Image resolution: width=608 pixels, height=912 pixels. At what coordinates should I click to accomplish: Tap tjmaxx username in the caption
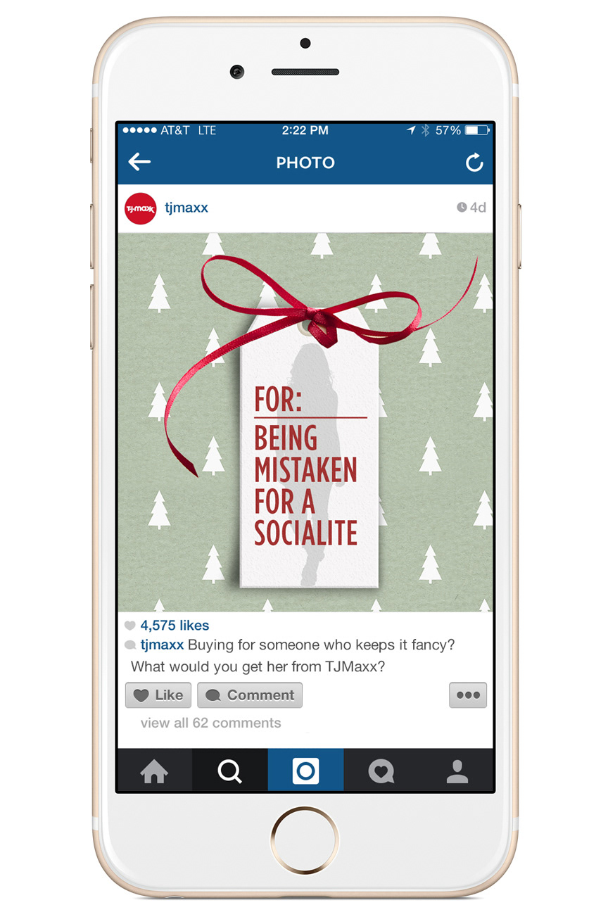point(162,645)
